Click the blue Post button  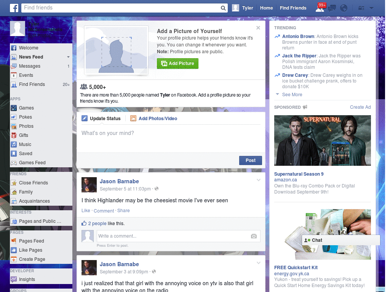[x=251, y=160]
